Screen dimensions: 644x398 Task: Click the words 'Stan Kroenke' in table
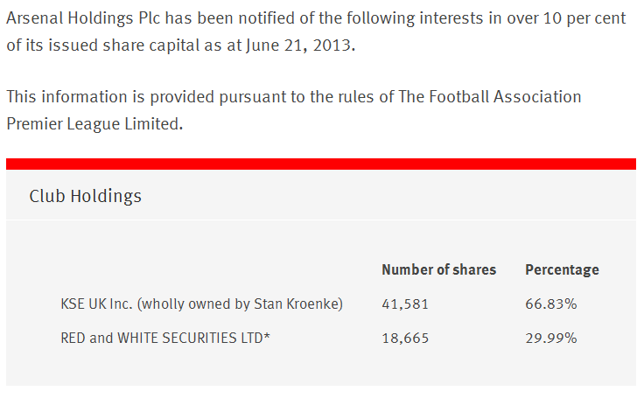pyautogui.click(x=297, y=304)
